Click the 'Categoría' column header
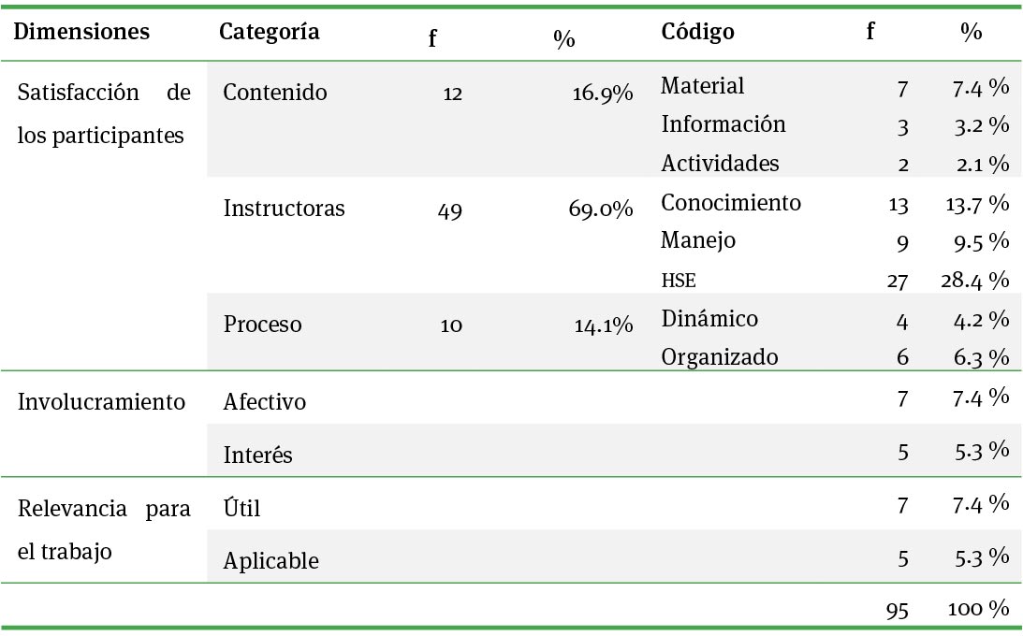Viewport: 1023px width, 636px height. click(270, 32)
